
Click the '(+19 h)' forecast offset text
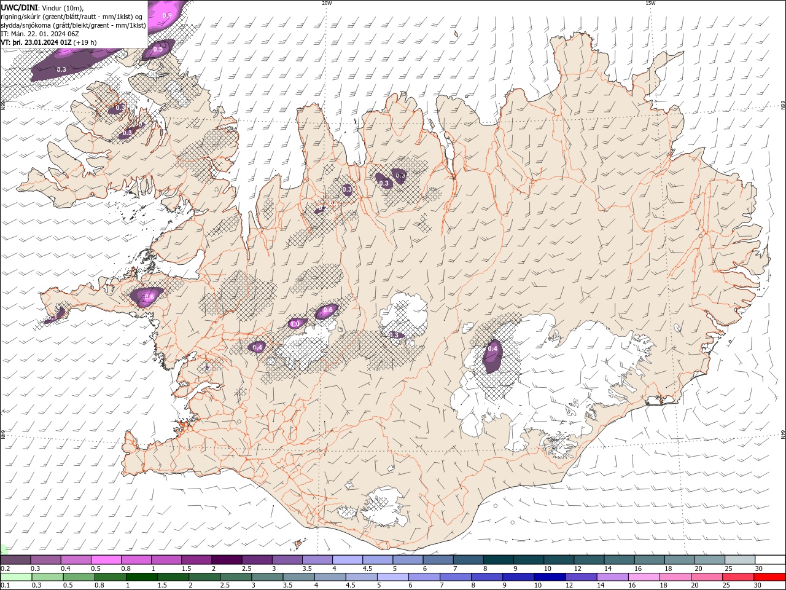point(85,42)
